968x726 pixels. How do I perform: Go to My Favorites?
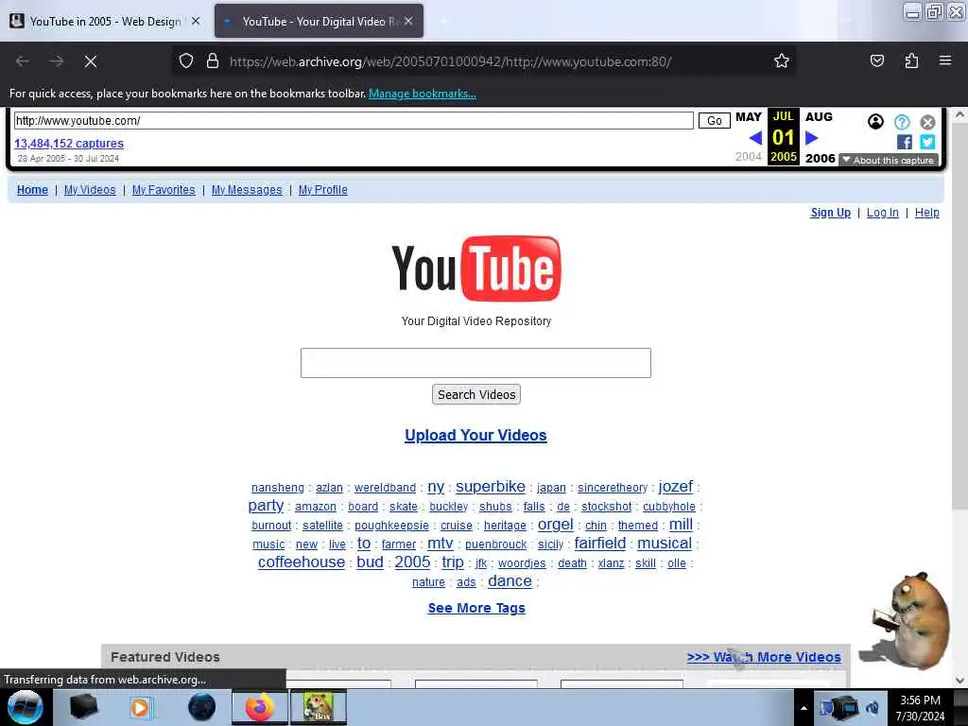click(x=164, y=189)
